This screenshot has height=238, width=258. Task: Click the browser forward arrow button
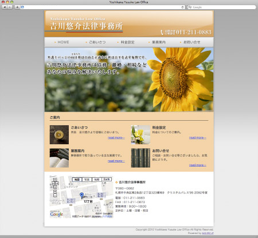point(10,7)
